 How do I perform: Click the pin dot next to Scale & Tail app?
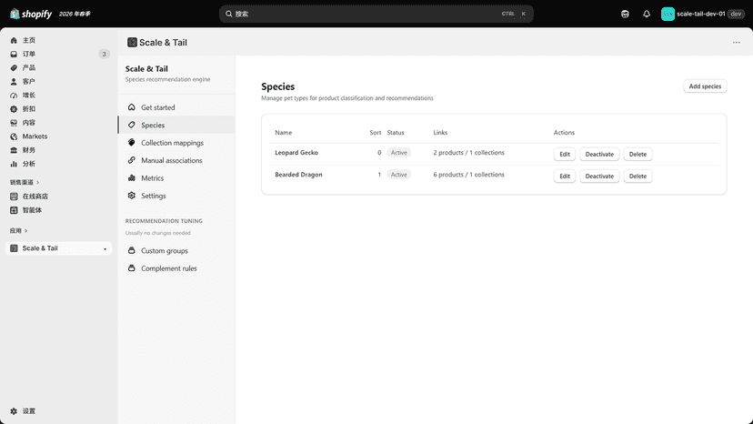105,248
